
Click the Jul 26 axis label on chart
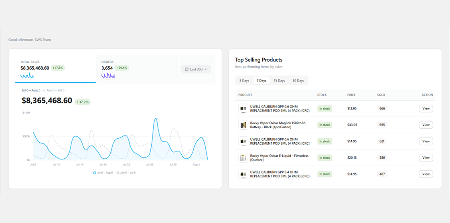tap(150, 165)
